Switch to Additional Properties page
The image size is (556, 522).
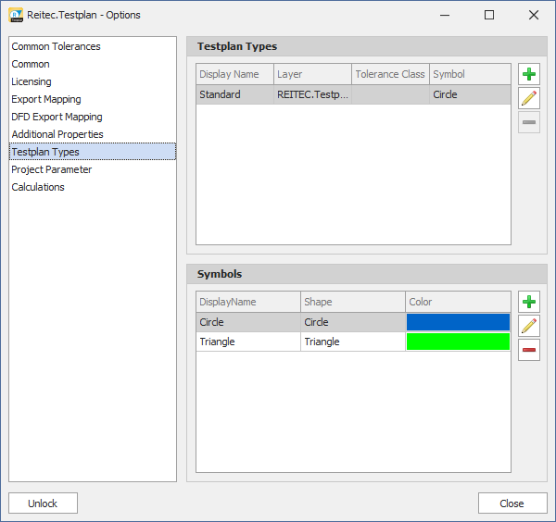pos(57,134)
